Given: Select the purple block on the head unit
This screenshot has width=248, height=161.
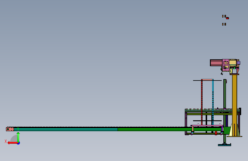Looking at the screenshot, I should tap(239, 63).
